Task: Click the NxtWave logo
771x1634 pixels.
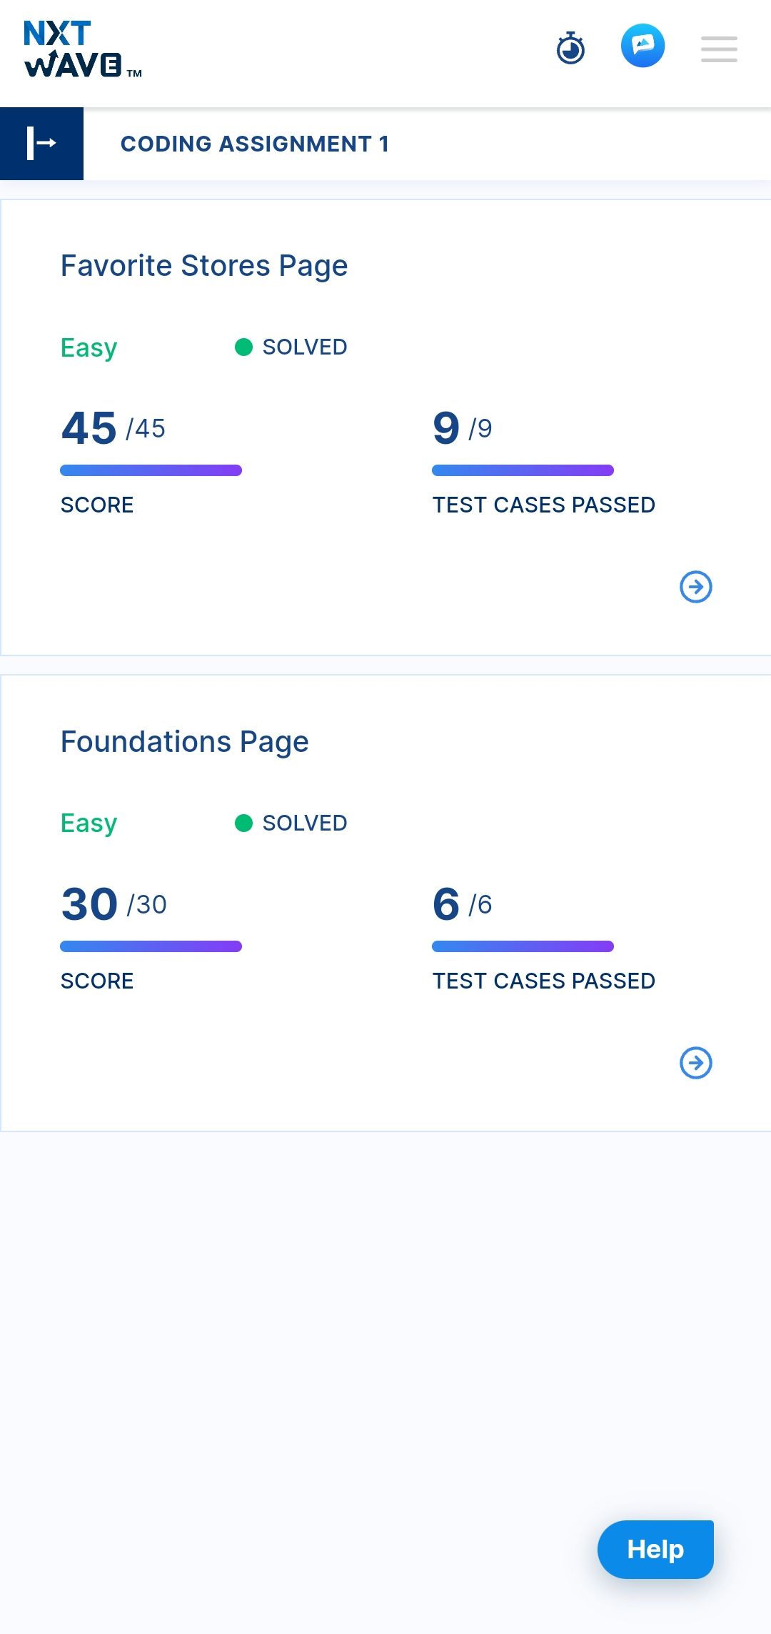Action: point(82,49)
